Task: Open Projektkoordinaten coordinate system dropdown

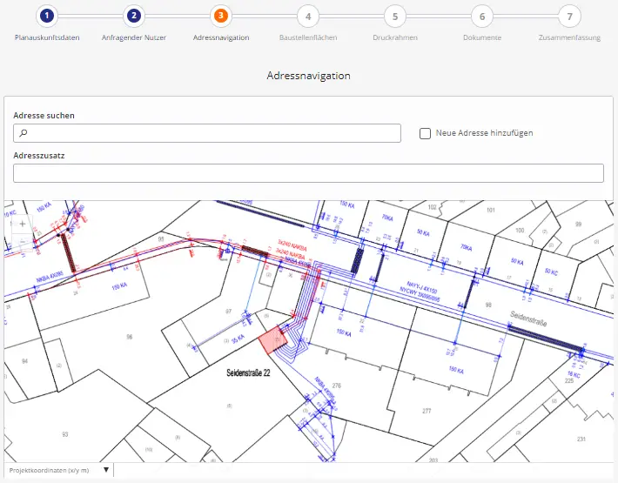Action: click(59, 470)
